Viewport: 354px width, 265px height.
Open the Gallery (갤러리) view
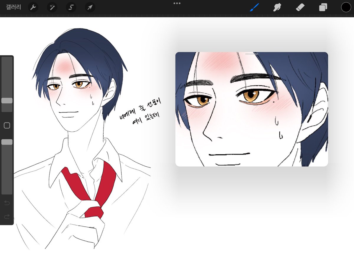(x=13, y=7)
